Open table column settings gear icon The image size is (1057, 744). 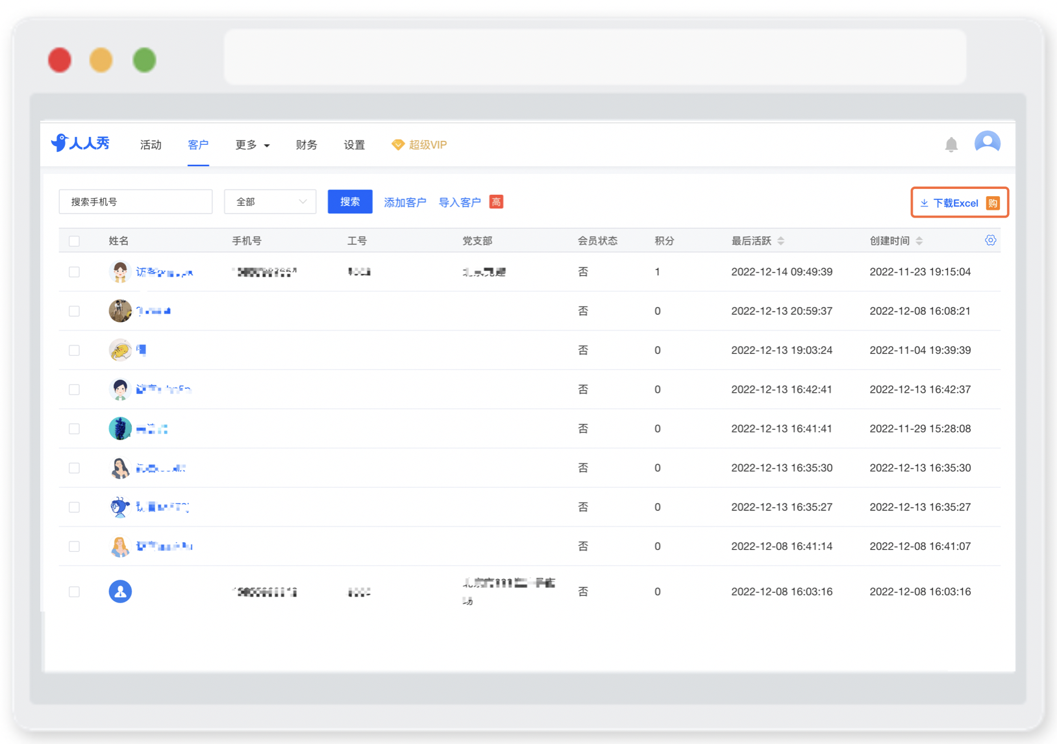point(990,240)
